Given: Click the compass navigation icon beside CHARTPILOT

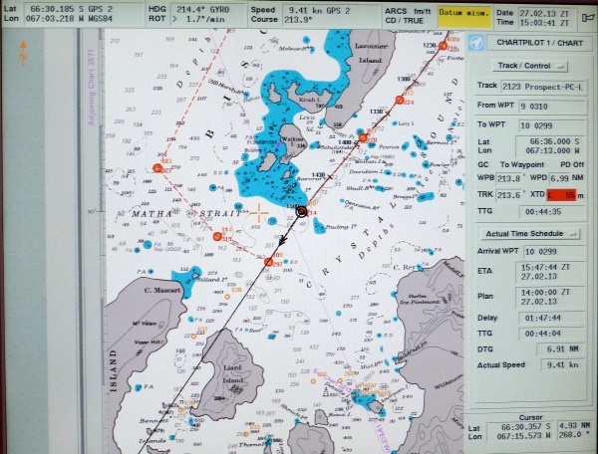Looking at the screenshot, I should pyautogui.click(x=478, y=43).
